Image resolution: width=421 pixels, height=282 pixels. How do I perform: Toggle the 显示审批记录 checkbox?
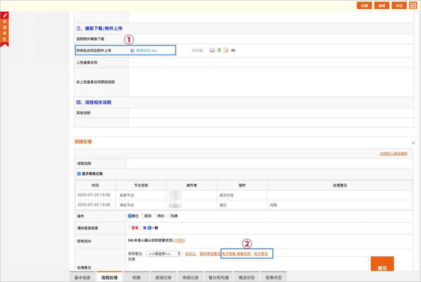[x=80, y=174]
